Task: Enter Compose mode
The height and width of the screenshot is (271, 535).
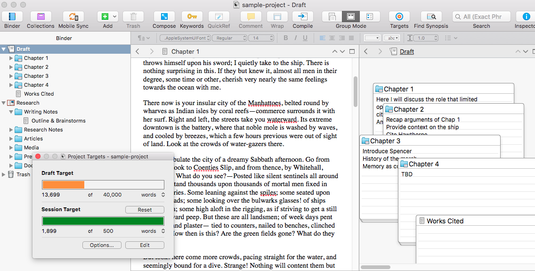Action: 164,17
